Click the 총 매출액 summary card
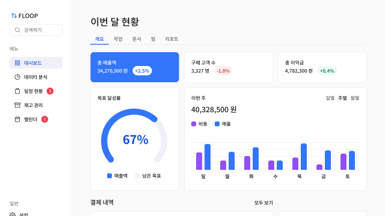 click(135, 67)
